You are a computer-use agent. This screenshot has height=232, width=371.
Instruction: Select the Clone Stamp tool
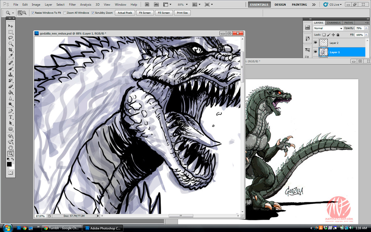(x=11, y=75)
